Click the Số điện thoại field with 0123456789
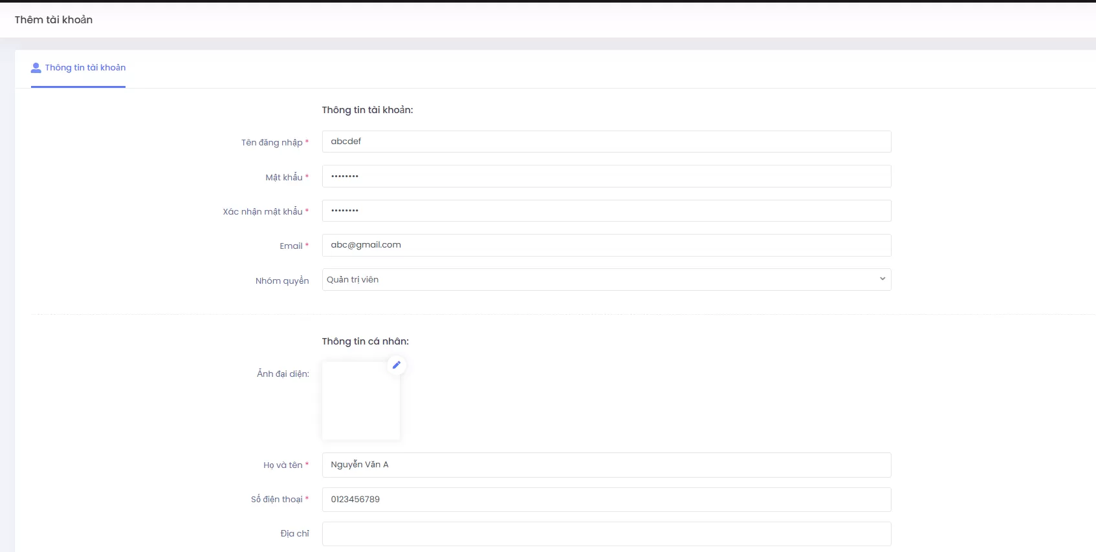This screenshot has width=1096, height=552. [x=606, y=500]
